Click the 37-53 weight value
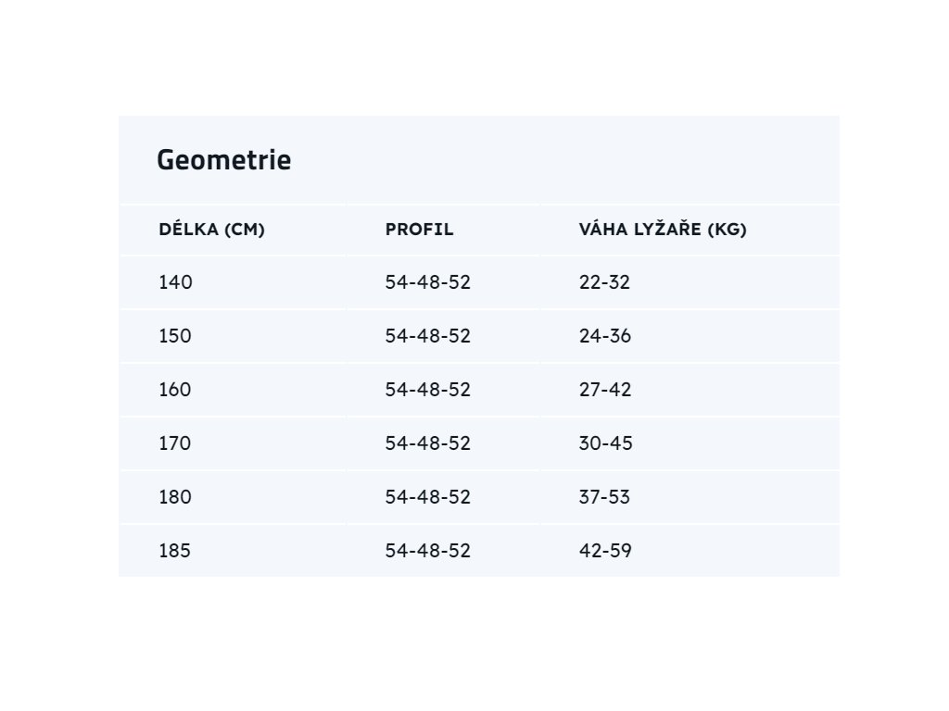This screenshot has height=711, width=949. pyautogui.click(x=604, y=497)
